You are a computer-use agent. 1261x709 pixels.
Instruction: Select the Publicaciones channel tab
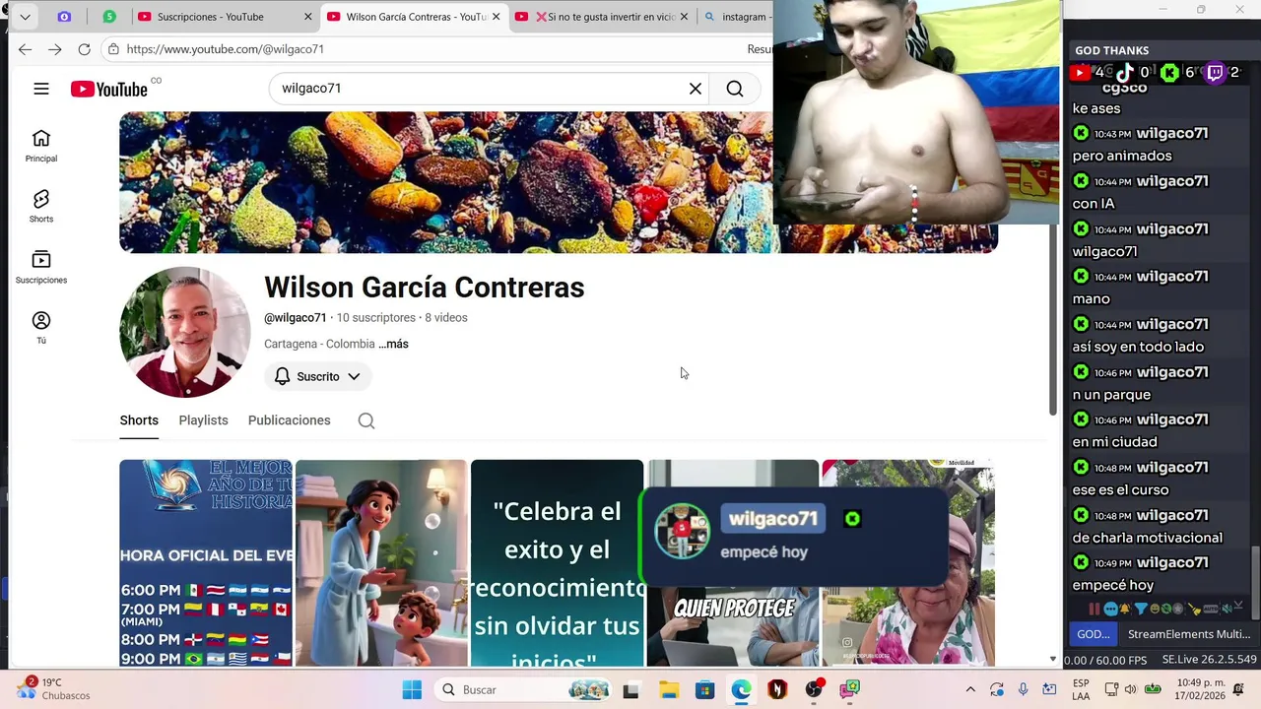(x=289, y=420)
